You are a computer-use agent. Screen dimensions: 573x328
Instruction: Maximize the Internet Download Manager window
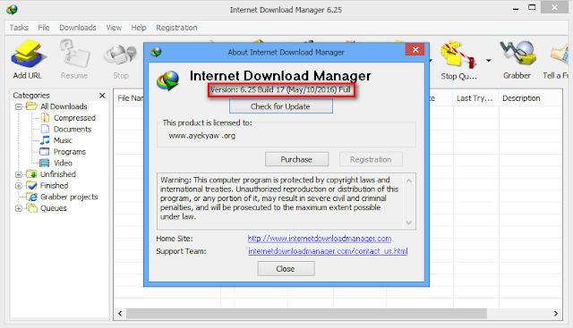tap(532, 8)
